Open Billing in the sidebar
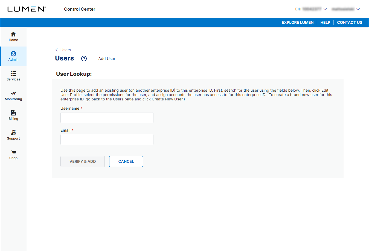The height and width of the screenshot is (252, 369). (x=13, y=115)
